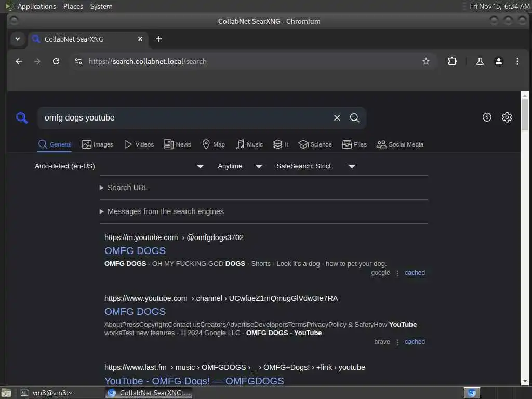Select the General search category
This screenshot has height=399, width=532.
pyautogui.click(x=55, y=144)
